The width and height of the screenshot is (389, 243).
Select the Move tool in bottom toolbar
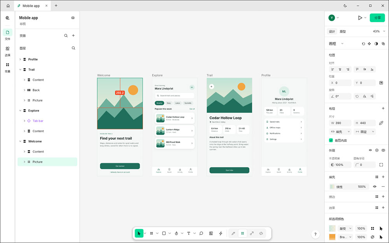(139, 233)
